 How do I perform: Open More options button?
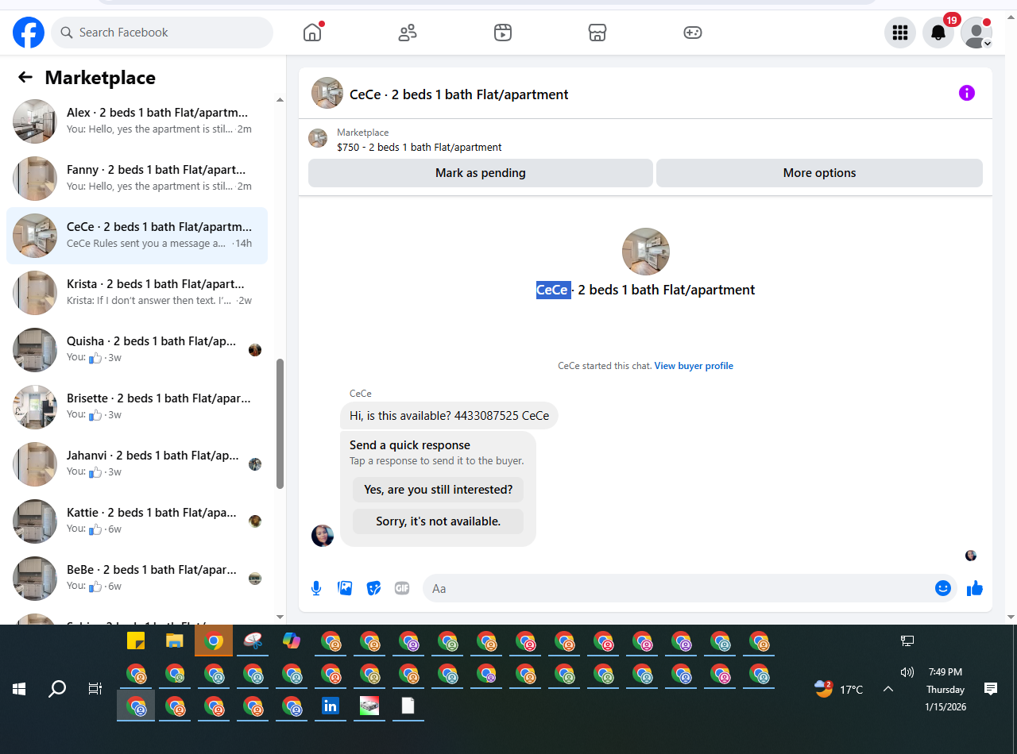[x=819, y=173]
